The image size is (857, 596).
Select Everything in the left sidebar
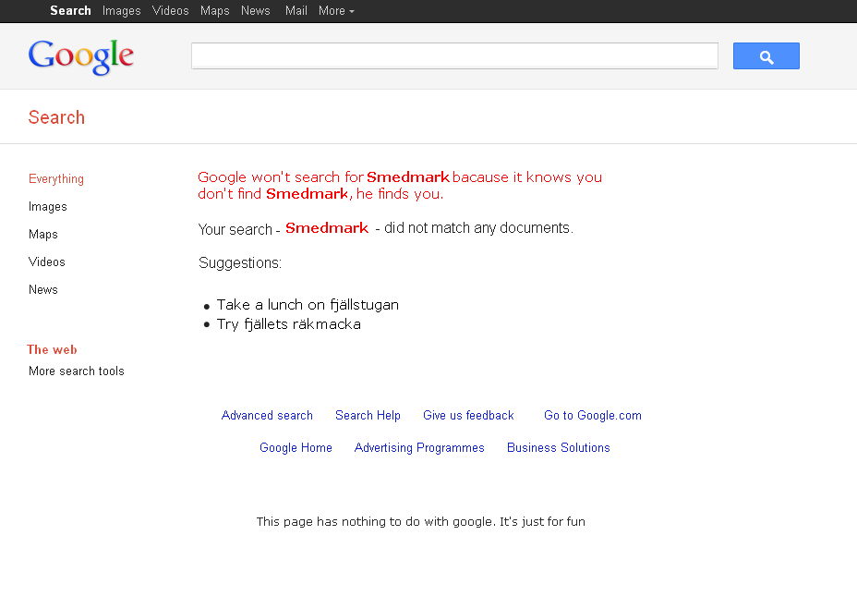point(56,179)
